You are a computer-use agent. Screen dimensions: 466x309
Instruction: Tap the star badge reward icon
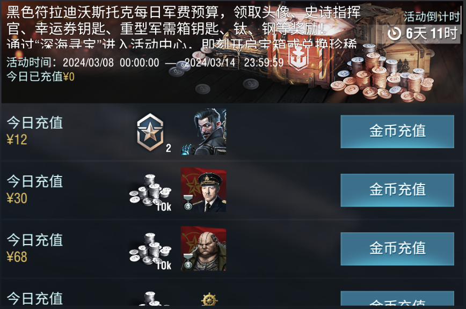(x=150, y=133)
